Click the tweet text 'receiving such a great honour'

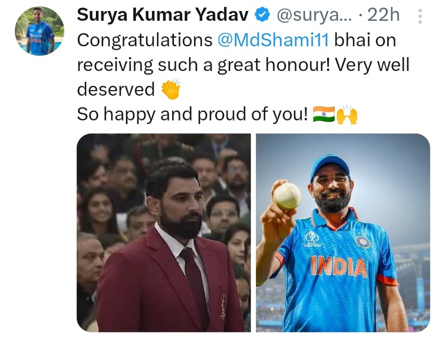[x=203, y=65]
